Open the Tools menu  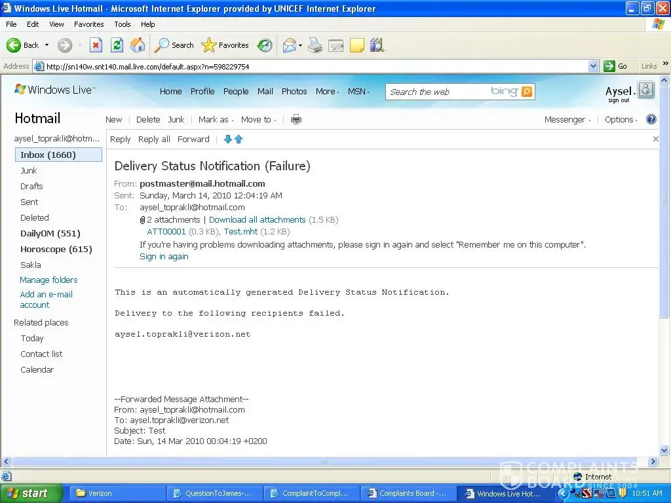point(123,24)
